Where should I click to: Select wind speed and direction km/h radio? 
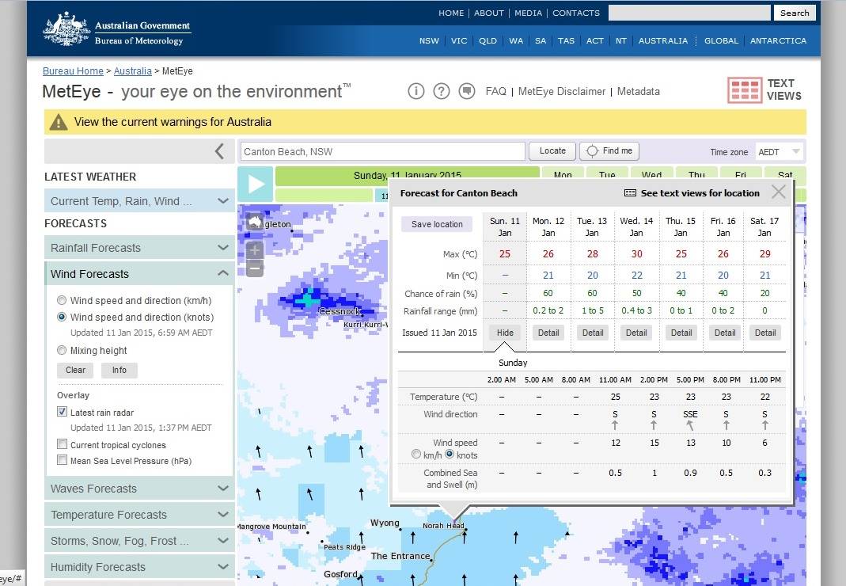(x=62, y=301)
